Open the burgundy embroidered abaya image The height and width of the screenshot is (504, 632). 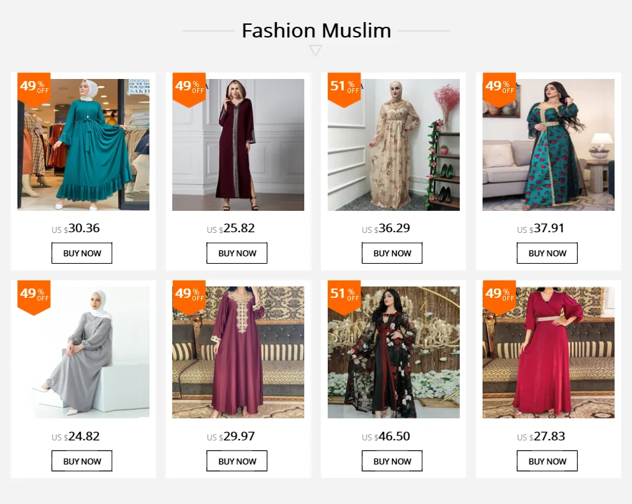(x=238, y=352)
